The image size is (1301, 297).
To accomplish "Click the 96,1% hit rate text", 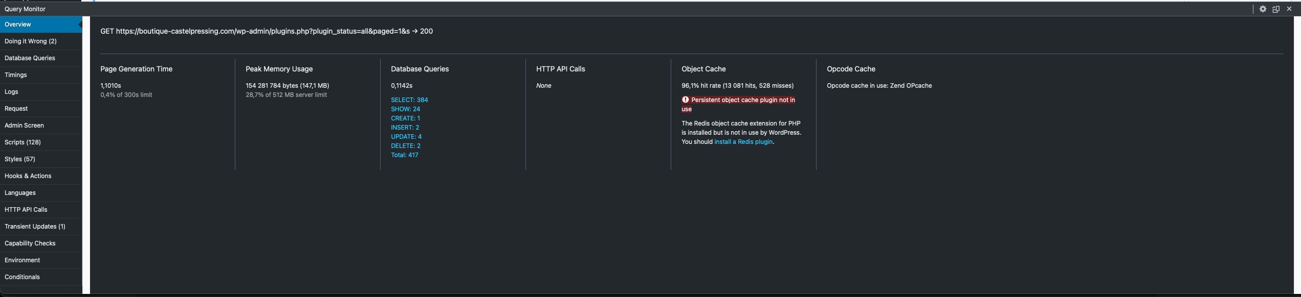I will [x=737, y=86].
